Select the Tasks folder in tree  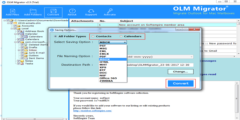[x=29, y=64]
